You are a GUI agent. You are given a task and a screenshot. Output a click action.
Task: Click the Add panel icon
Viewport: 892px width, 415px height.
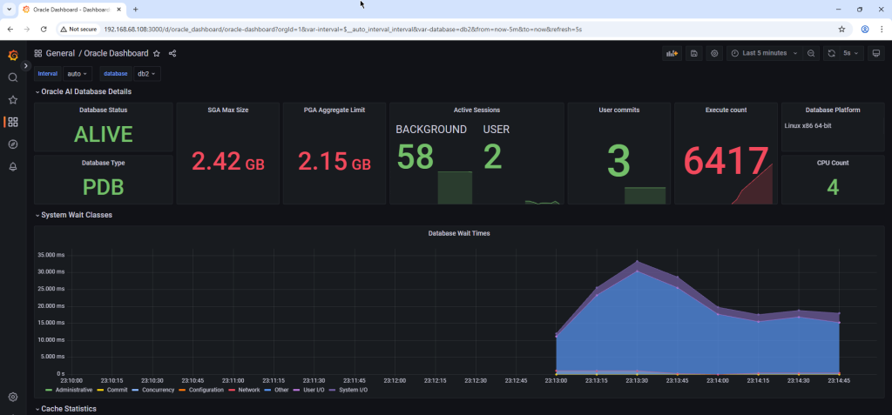point(672,53)
